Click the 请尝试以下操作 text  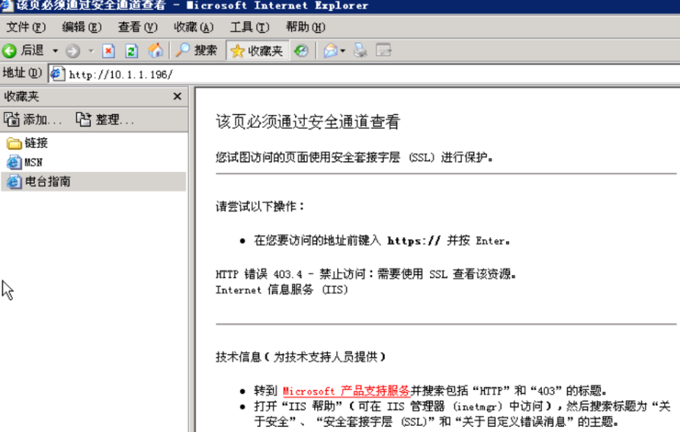(x=260, y=206)
